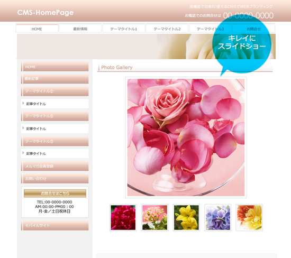Viewport: 291px width, 258px height.
Task: Expand arrow beside 記事タイトル under テーマタイトル①
Action: click(x=23, y=103)
